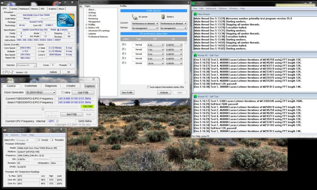Expand the Profiles tree node in RightMark
Viewport: 317px width, 190px height.
click(x=86, y=25)
